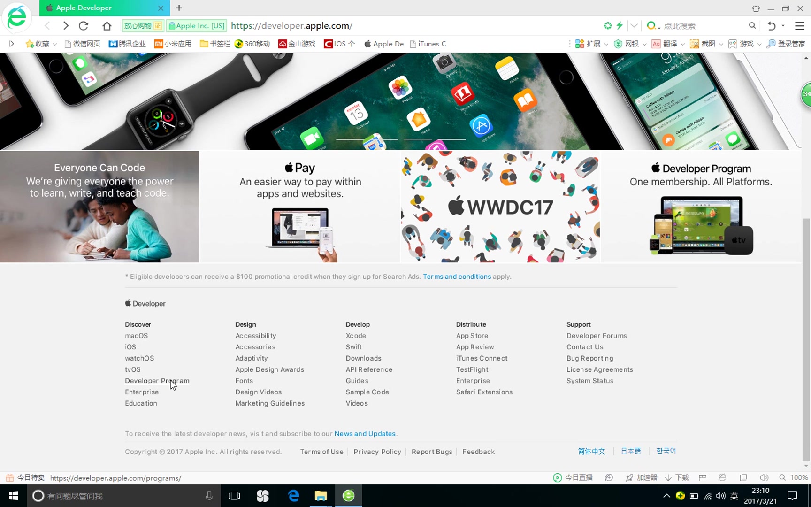The height and width of the screenshot is (507, 811).
Task: Open Developer Program promo tile
Action: tap(701, 207)
